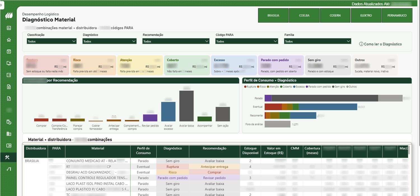Expand the Classificação dropdown
The height and width of the screenshot is (196, 420).
[x=52, y=41]
